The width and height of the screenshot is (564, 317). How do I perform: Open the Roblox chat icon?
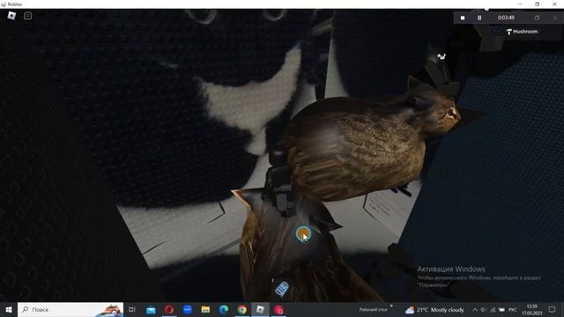tap(27, 16)
